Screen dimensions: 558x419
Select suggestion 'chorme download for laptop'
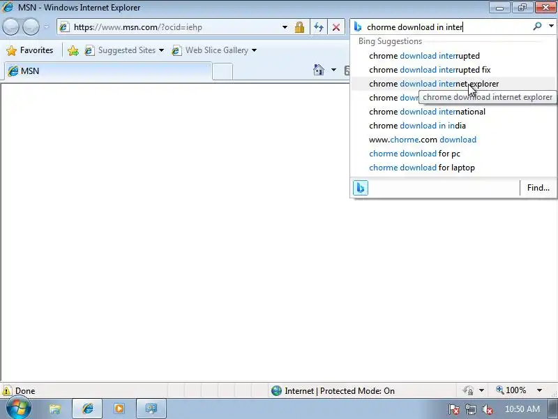coord(453,168)
